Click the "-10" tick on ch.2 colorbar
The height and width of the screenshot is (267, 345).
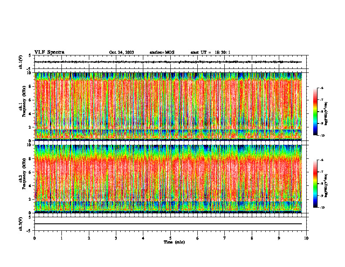322,208
